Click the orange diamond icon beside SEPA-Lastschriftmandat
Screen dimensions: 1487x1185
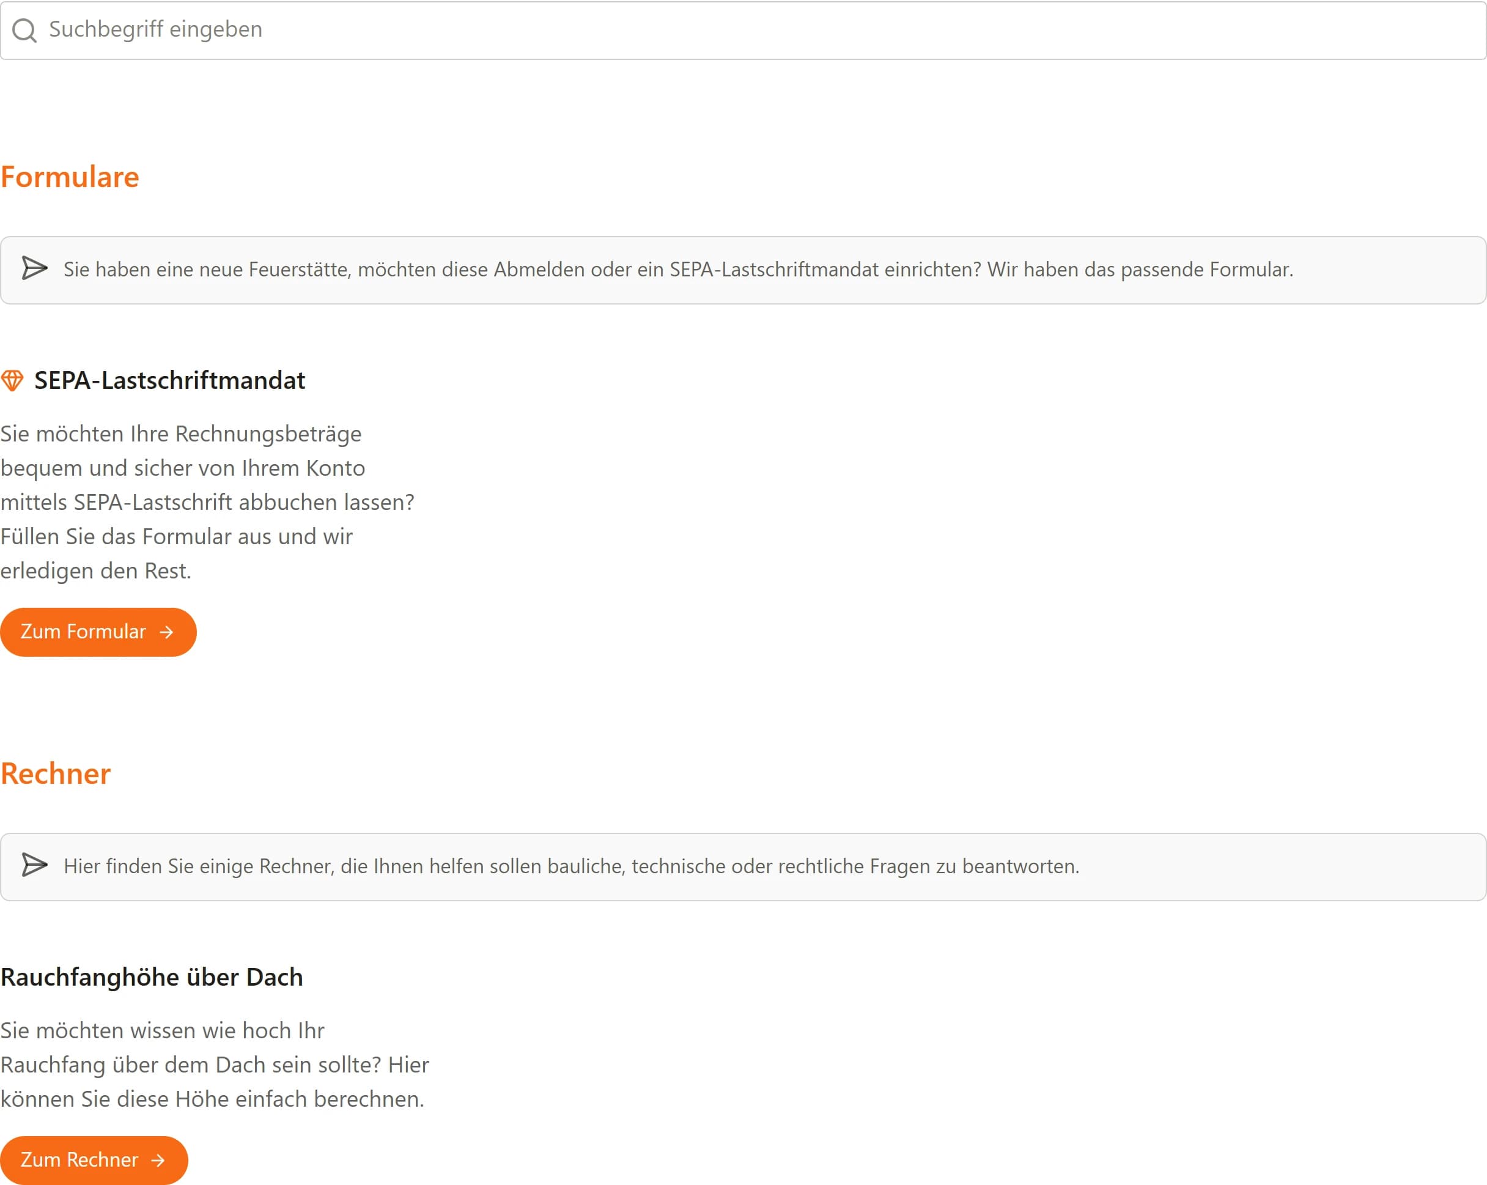(x=12, y=380)
